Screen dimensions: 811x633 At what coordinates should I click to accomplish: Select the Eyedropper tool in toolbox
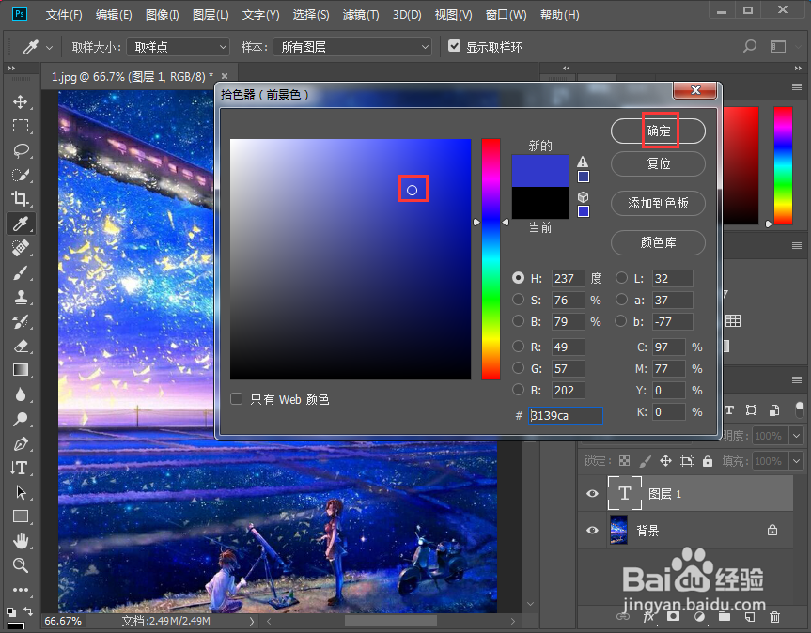[20, 224]
